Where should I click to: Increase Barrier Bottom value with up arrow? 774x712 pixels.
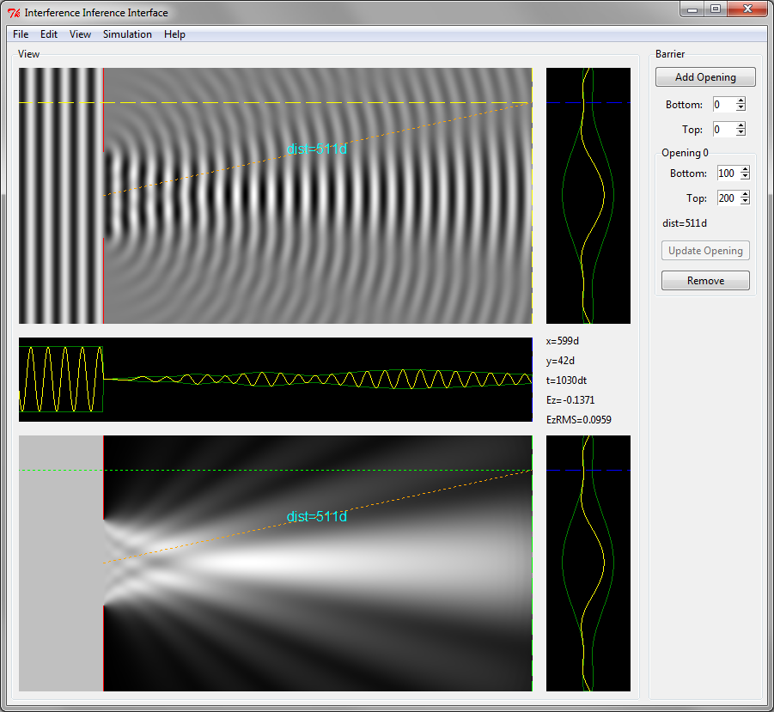[x=741, y=100]
